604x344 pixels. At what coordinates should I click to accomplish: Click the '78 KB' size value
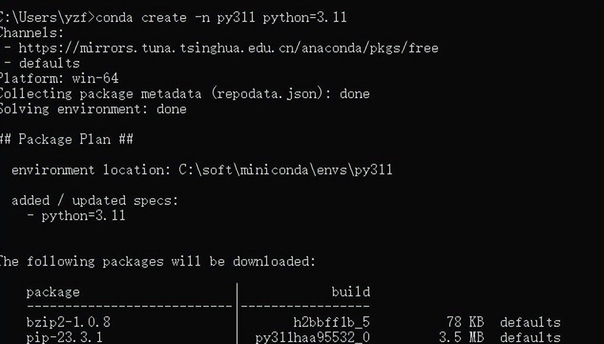tap(465, 323)
